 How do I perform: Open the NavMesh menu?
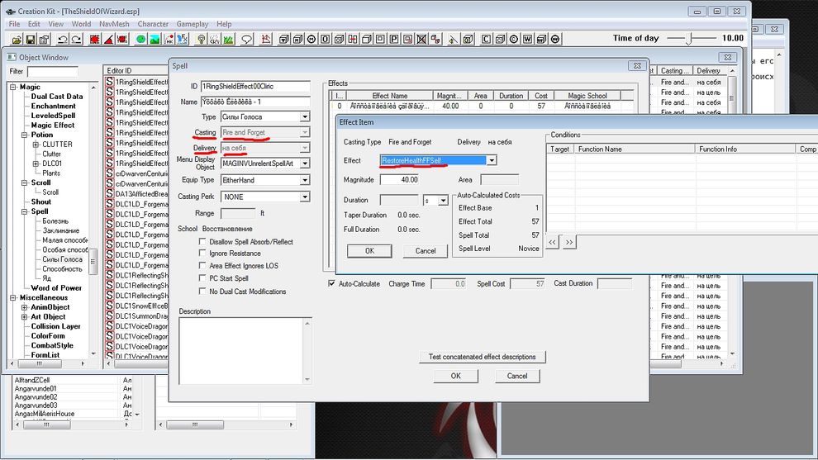(x=114, y=24)
